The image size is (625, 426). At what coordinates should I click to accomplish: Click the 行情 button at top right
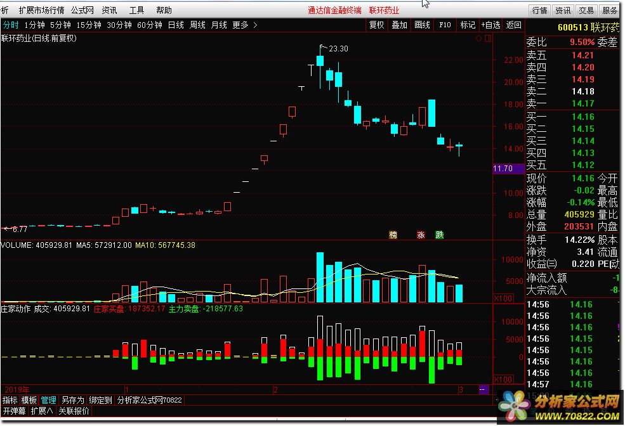click(540, 10)
